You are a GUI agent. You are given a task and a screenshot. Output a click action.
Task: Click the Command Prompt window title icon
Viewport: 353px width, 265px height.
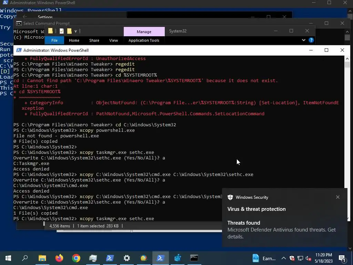19,23
